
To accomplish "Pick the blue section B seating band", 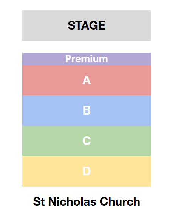I will (87, 110).
